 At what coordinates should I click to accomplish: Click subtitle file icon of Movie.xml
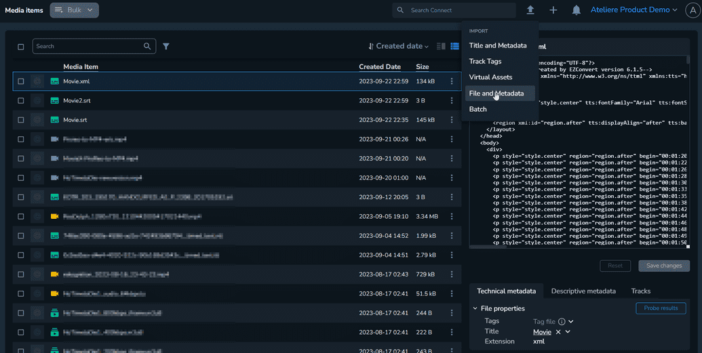[x=55, y=81]
